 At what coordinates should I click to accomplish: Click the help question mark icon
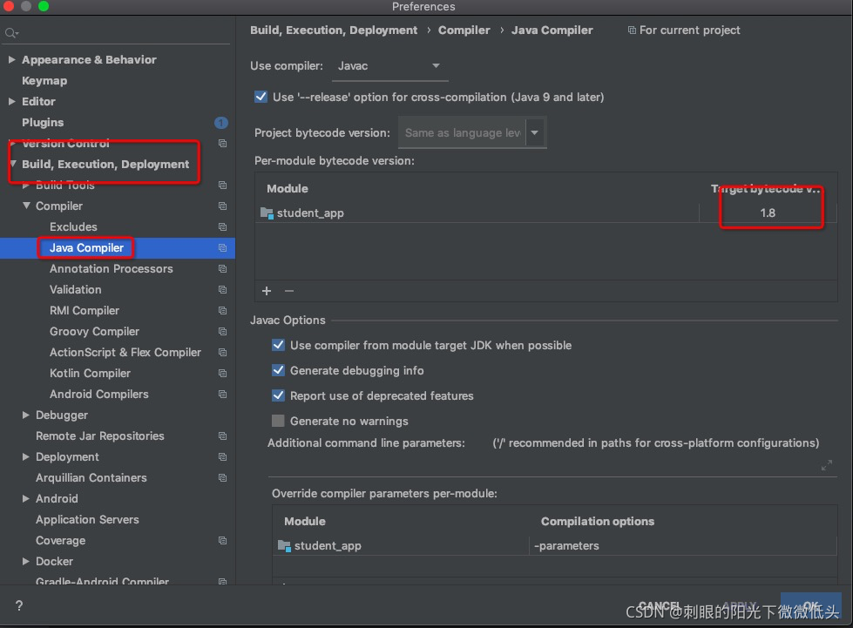(18, 604)
